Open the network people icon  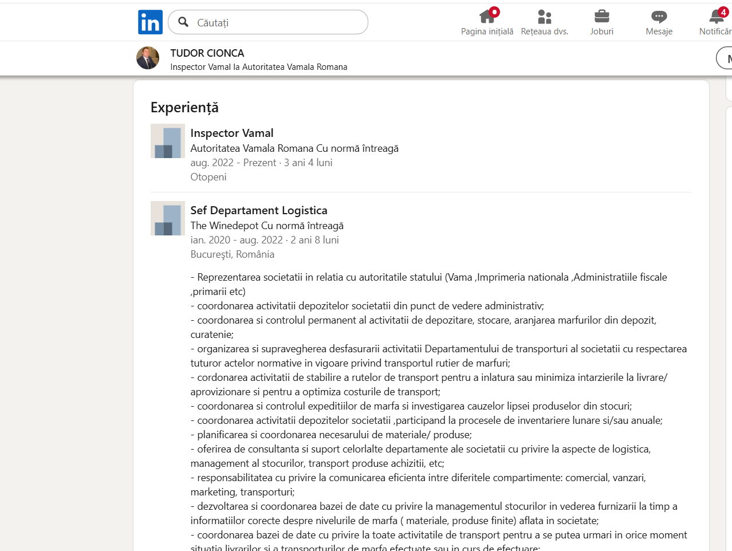[x=544, y=16]
